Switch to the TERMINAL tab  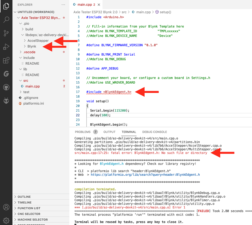pyautogui.click(x=129, y=132)
